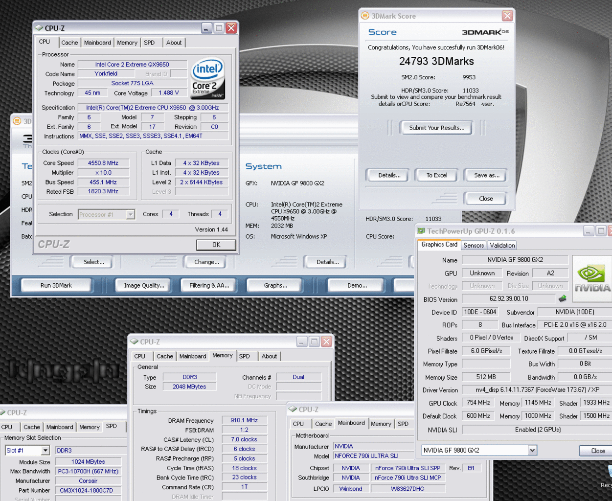Click the Rated FSB 1820.3 MHz value

click(x=103, y=191)
